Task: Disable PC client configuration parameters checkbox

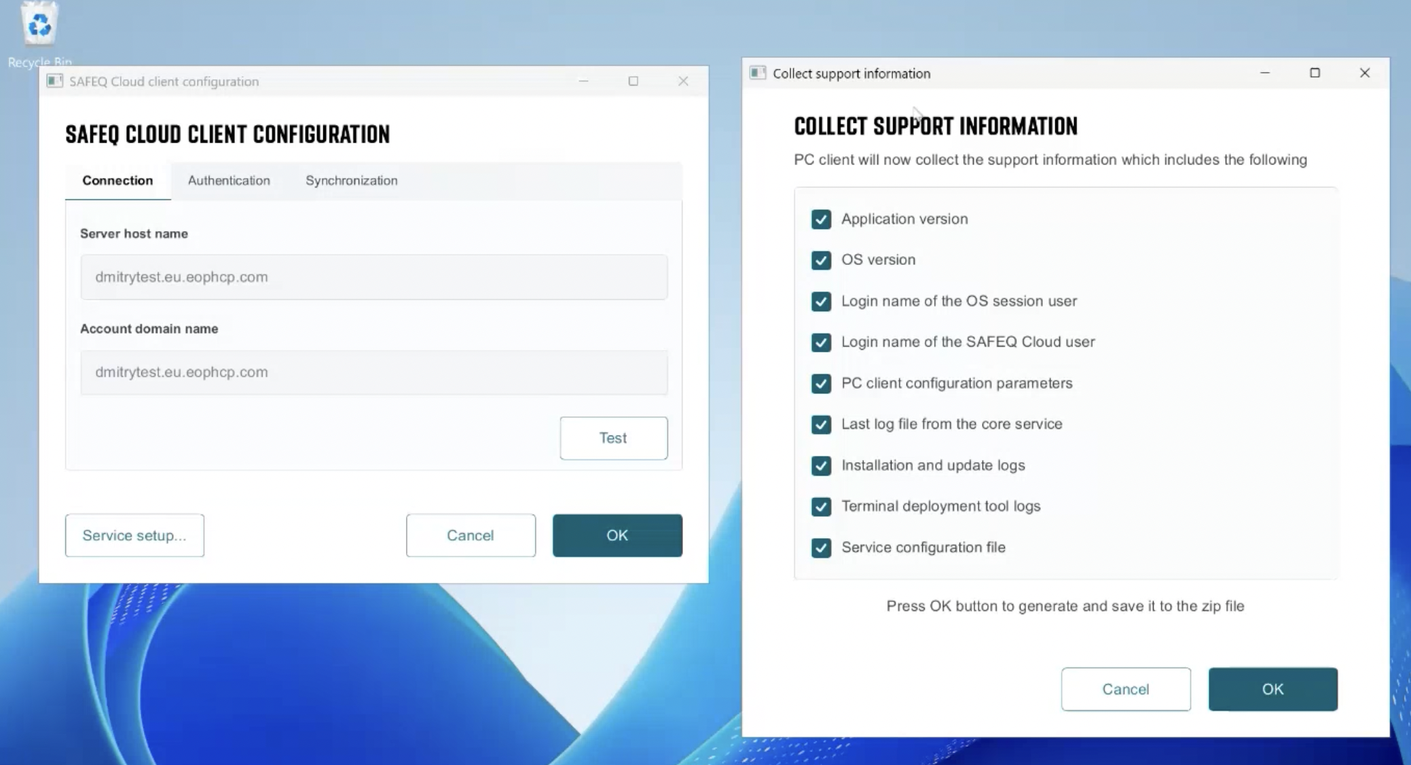Action: (821, 384)
